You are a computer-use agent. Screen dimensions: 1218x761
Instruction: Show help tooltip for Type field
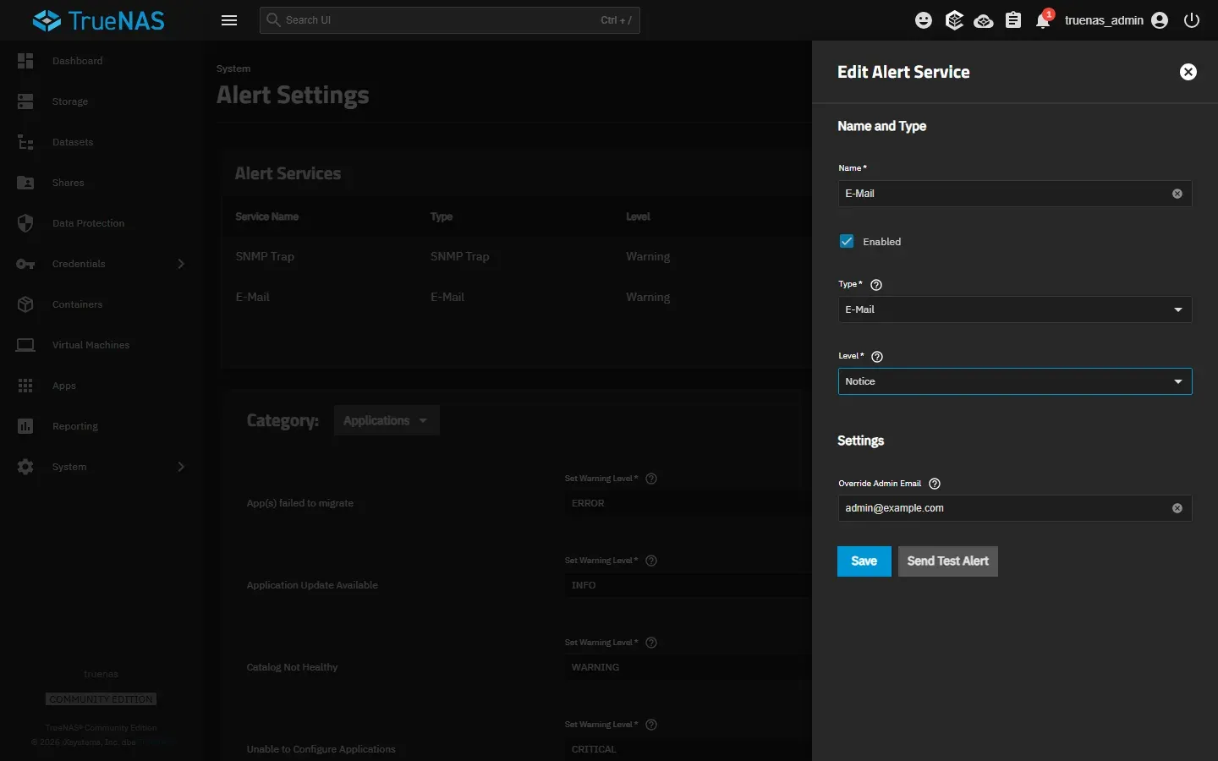pos(876,285)
